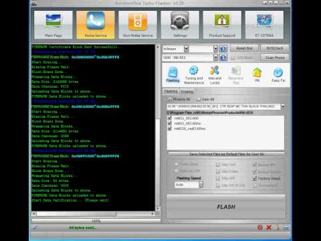Click the yellow figure icon in status bar
This screenshot has width=321, height=241.
[x=278, y=228]
